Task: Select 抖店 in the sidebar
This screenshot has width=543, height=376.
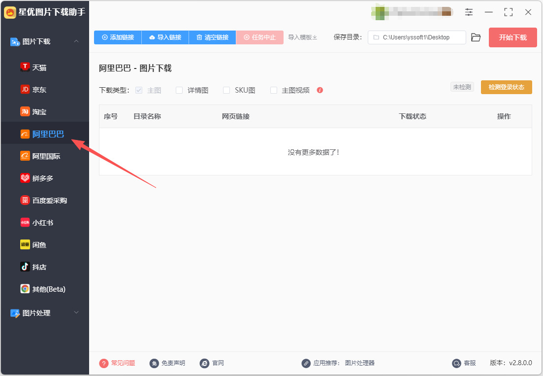Action: 45,267
